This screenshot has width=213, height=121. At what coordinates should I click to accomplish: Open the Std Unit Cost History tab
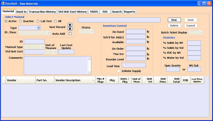tap(73, 12)
